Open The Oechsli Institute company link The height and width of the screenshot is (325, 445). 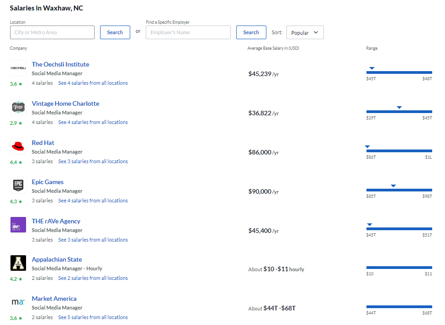tap(60, 64)
